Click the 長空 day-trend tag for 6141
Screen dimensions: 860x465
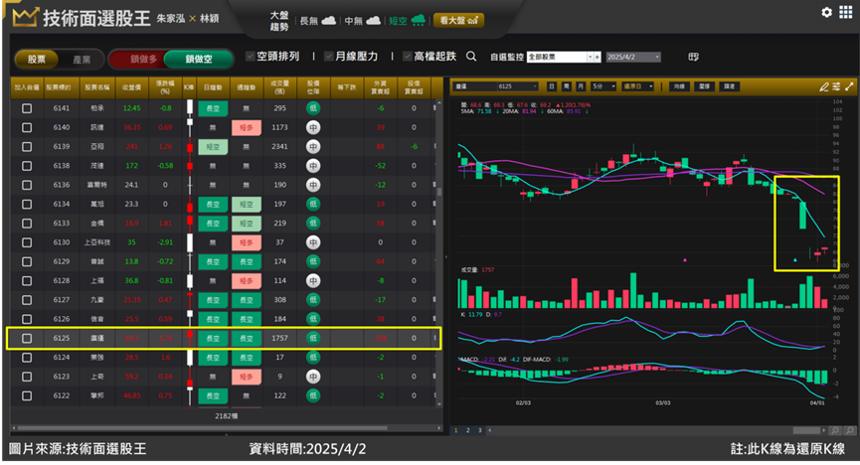pos(213,108)
